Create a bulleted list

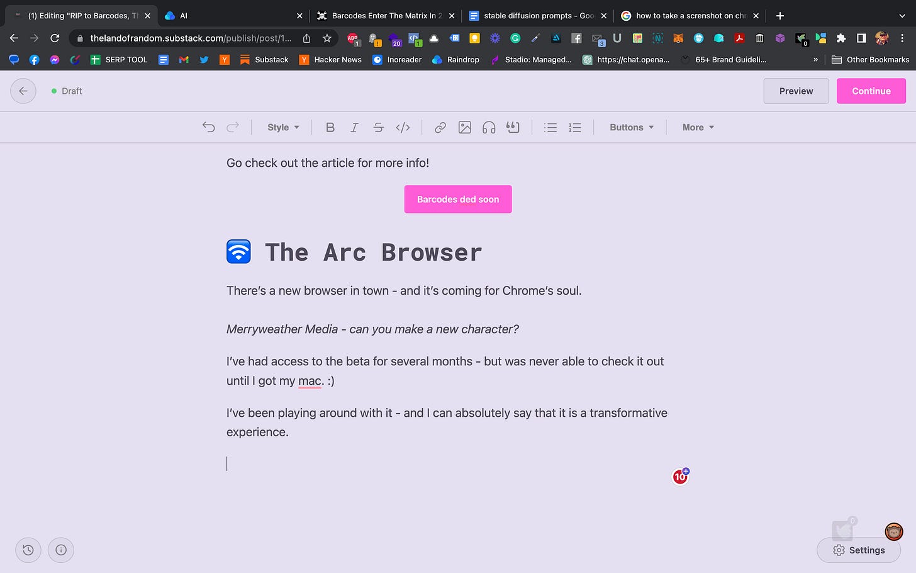(x=550, y=127)
